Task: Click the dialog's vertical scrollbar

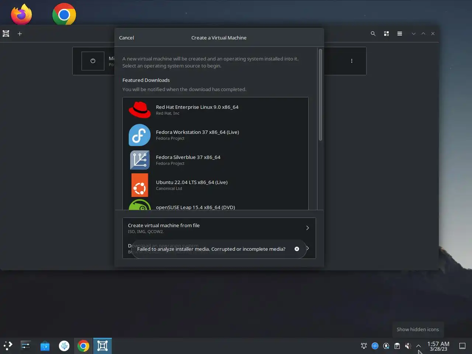Action: click(x=320, y=95)
